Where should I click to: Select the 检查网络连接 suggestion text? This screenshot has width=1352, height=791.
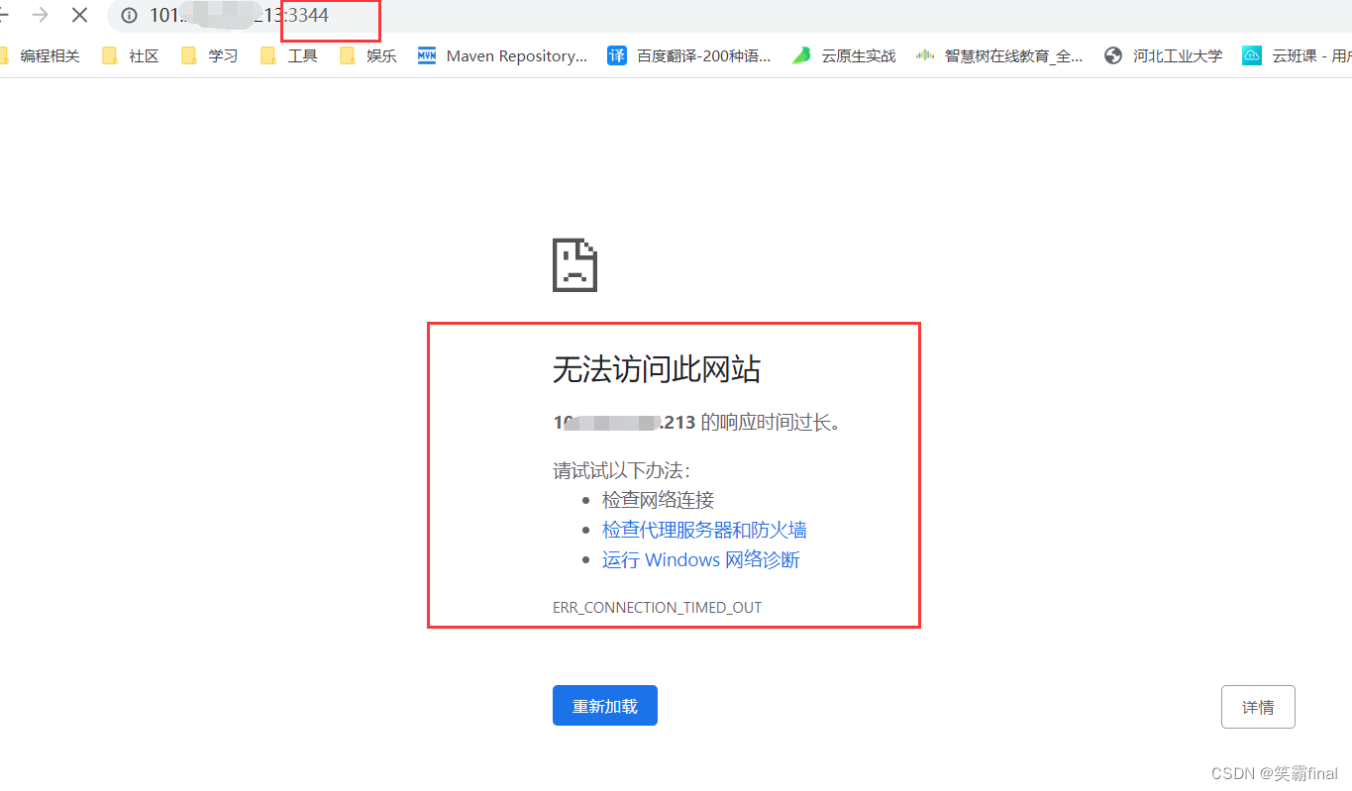[658, 500]
